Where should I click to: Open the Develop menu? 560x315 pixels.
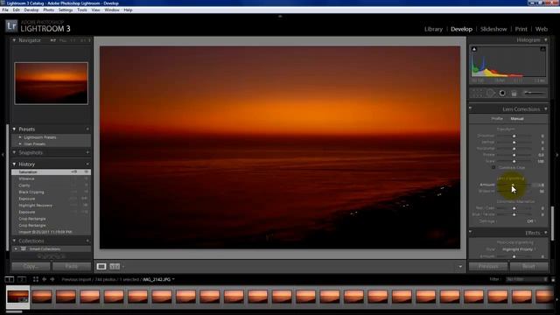click(31, 10)
